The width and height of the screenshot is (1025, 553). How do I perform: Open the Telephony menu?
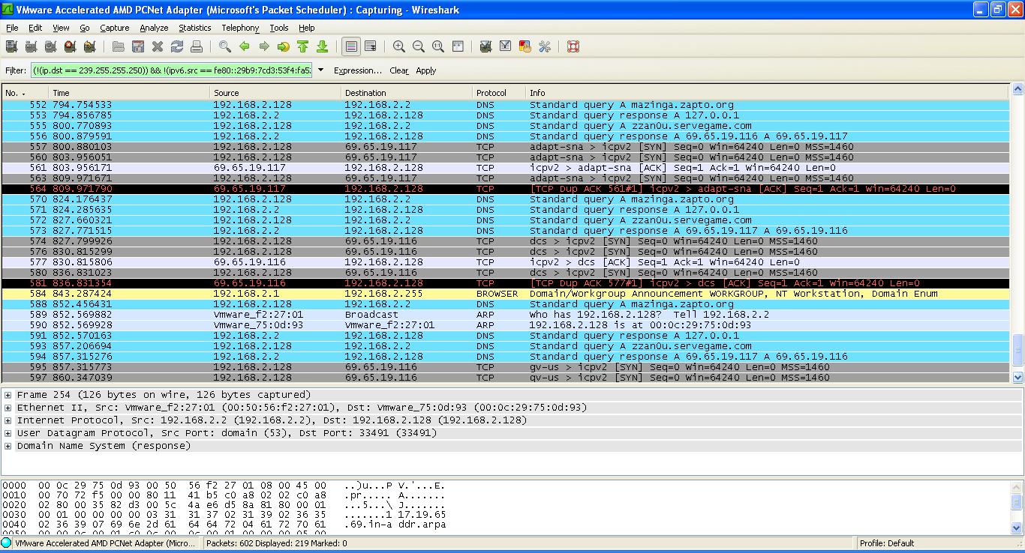coord(240,28)
